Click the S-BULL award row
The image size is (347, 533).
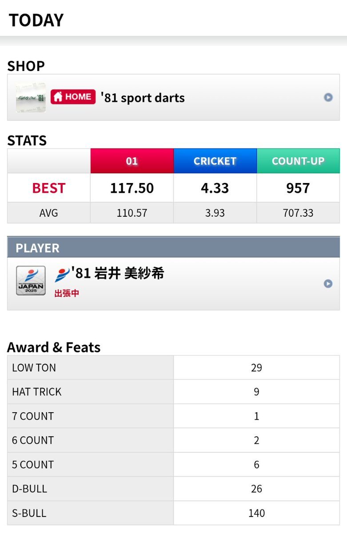coord(173,513)
